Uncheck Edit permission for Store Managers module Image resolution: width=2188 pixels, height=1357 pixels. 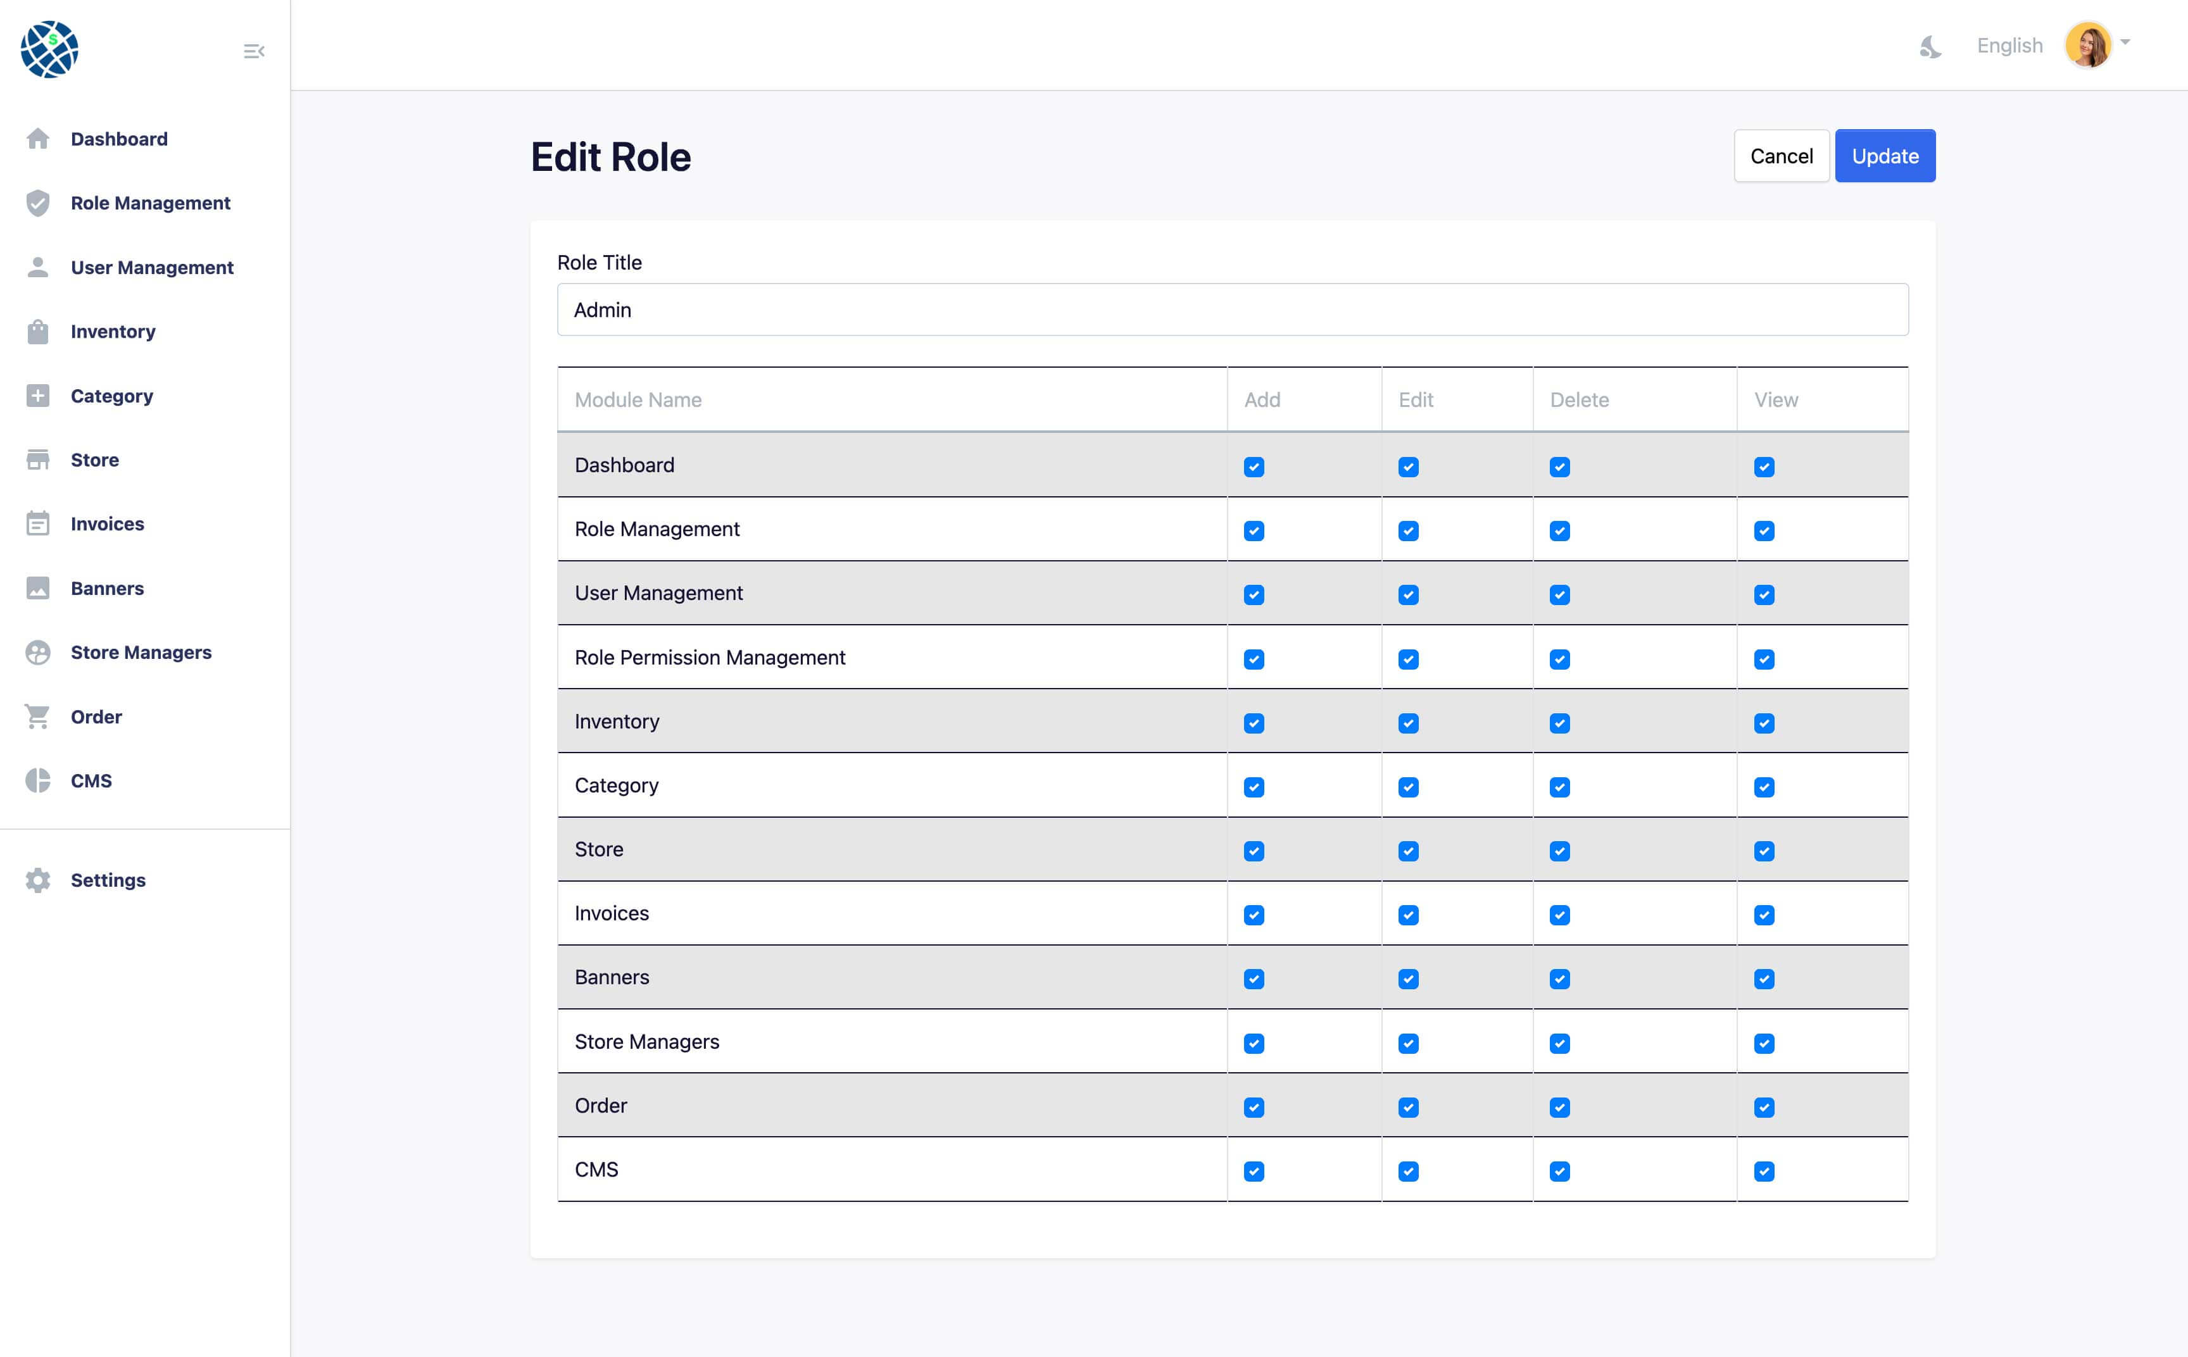point(1408,1043)
